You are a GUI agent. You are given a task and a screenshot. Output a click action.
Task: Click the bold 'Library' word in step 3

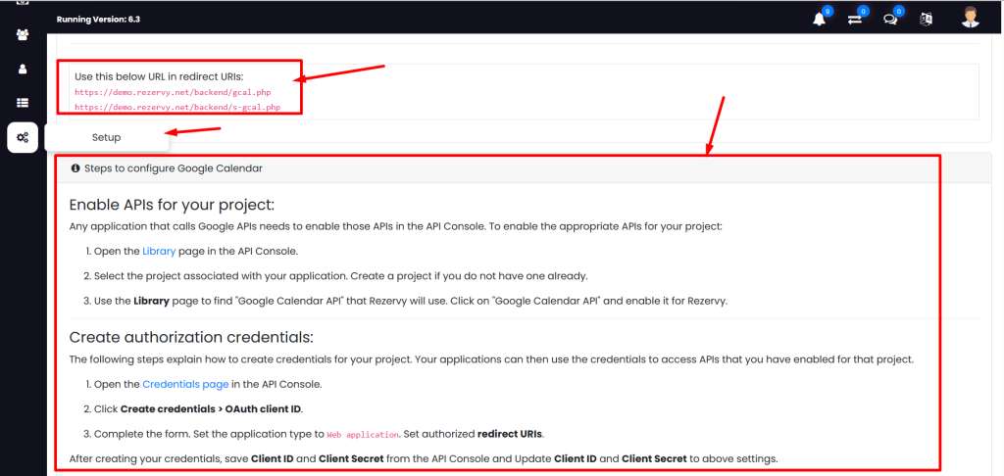(x=151, y=302)
